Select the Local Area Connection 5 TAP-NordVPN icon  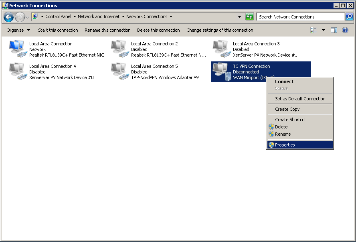click(x=119, y=71)
